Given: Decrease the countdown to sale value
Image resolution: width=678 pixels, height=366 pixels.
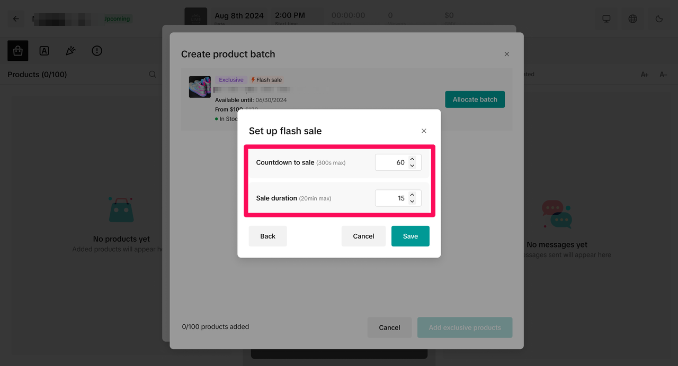Looking at the screenshot, I should pyautogui.click(x=413, y=166).
